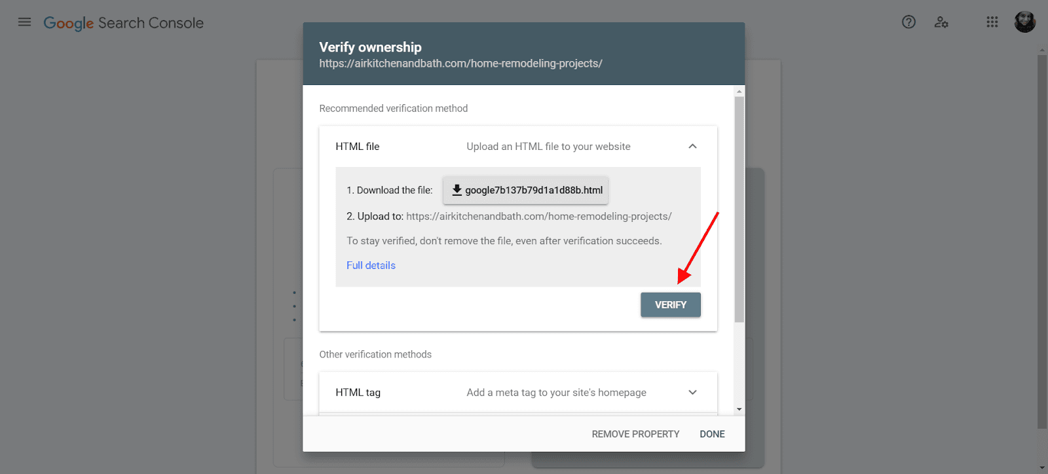
Task: Open the Help question mark icon
Action: 908,22
